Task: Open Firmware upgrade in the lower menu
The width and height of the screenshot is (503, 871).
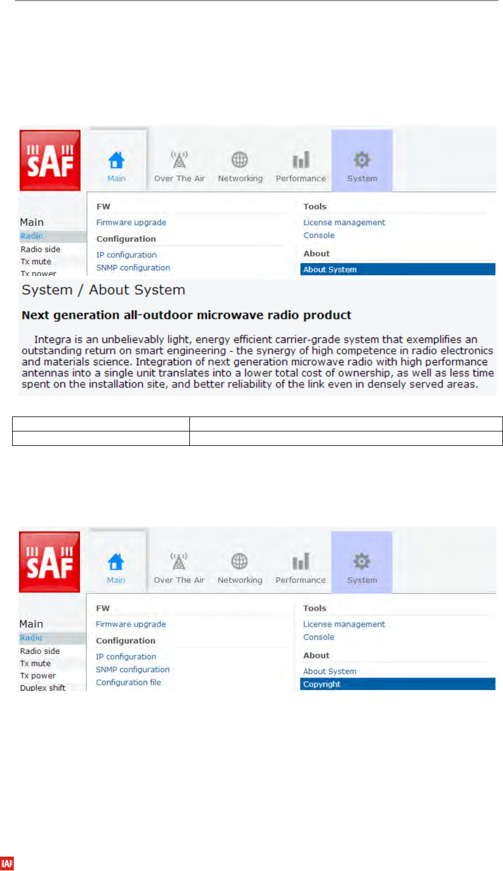Action: tap(131, 624)
